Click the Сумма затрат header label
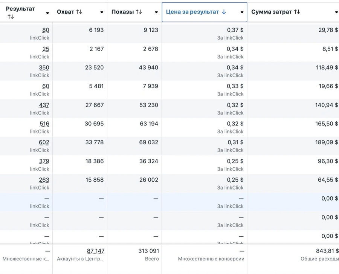This screenshot has width=339, height=274. tap(272, 12)
